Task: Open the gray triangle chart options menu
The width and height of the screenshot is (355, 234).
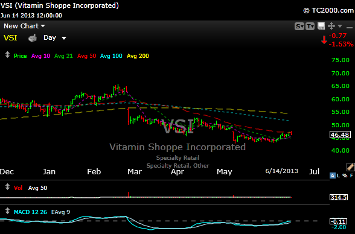Action: tap(339, 26)
